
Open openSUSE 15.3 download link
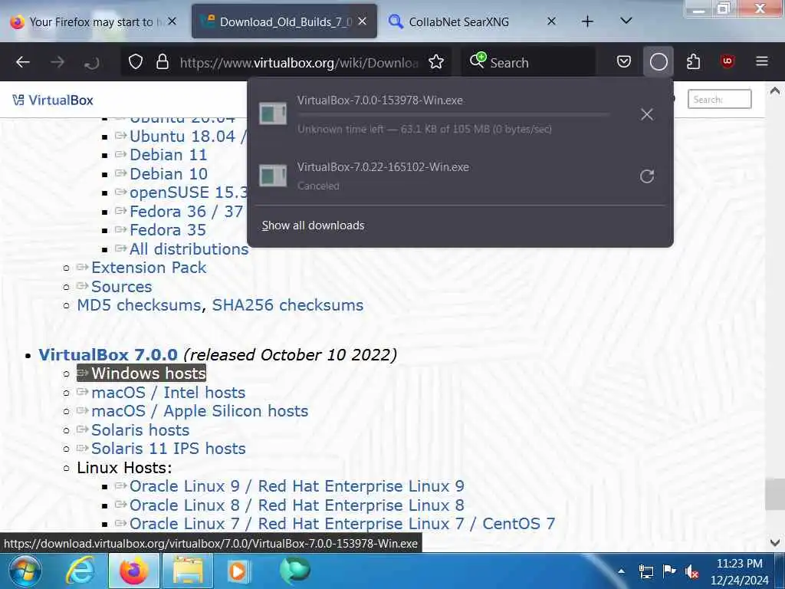click(x=189, y=192)
